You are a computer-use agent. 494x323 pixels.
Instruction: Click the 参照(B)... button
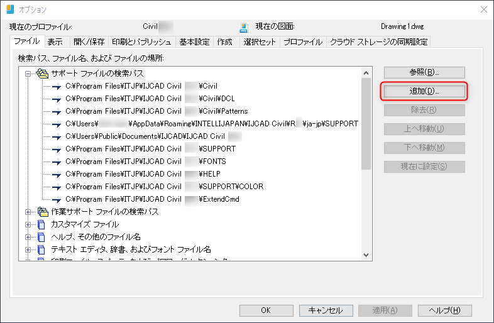(424, 72)
